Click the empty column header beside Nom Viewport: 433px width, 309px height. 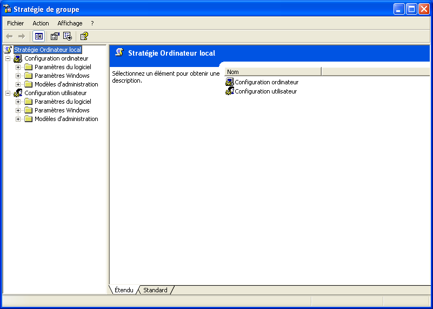click(x=376, y=72)
